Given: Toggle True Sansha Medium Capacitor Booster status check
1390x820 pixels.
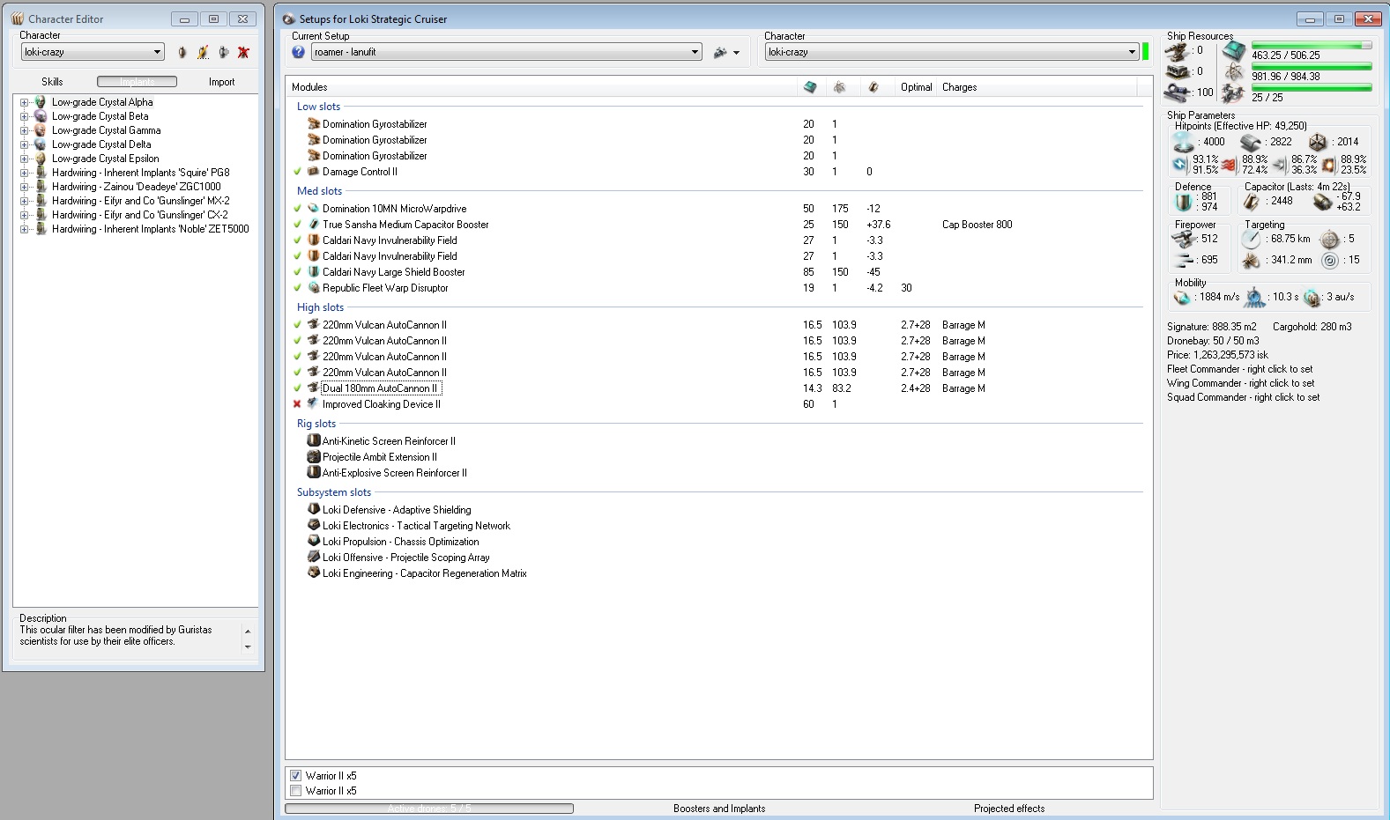Looking at the screenshot, I should (297, 225).
